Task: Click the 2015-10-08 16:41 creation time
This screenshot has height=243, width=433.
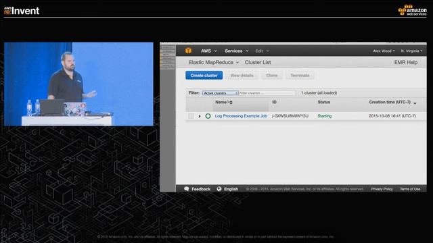Action: click(x=392, y=116)
